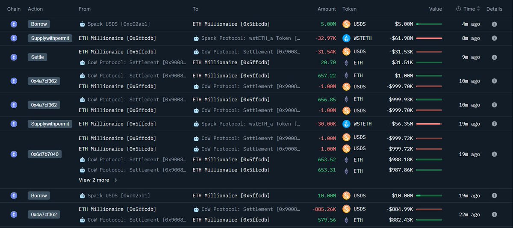Image resolution: width=513 pixels, height=228 pixels.
Task: Click 0x6d7b7040 action tag
Action: coord(44,154)
